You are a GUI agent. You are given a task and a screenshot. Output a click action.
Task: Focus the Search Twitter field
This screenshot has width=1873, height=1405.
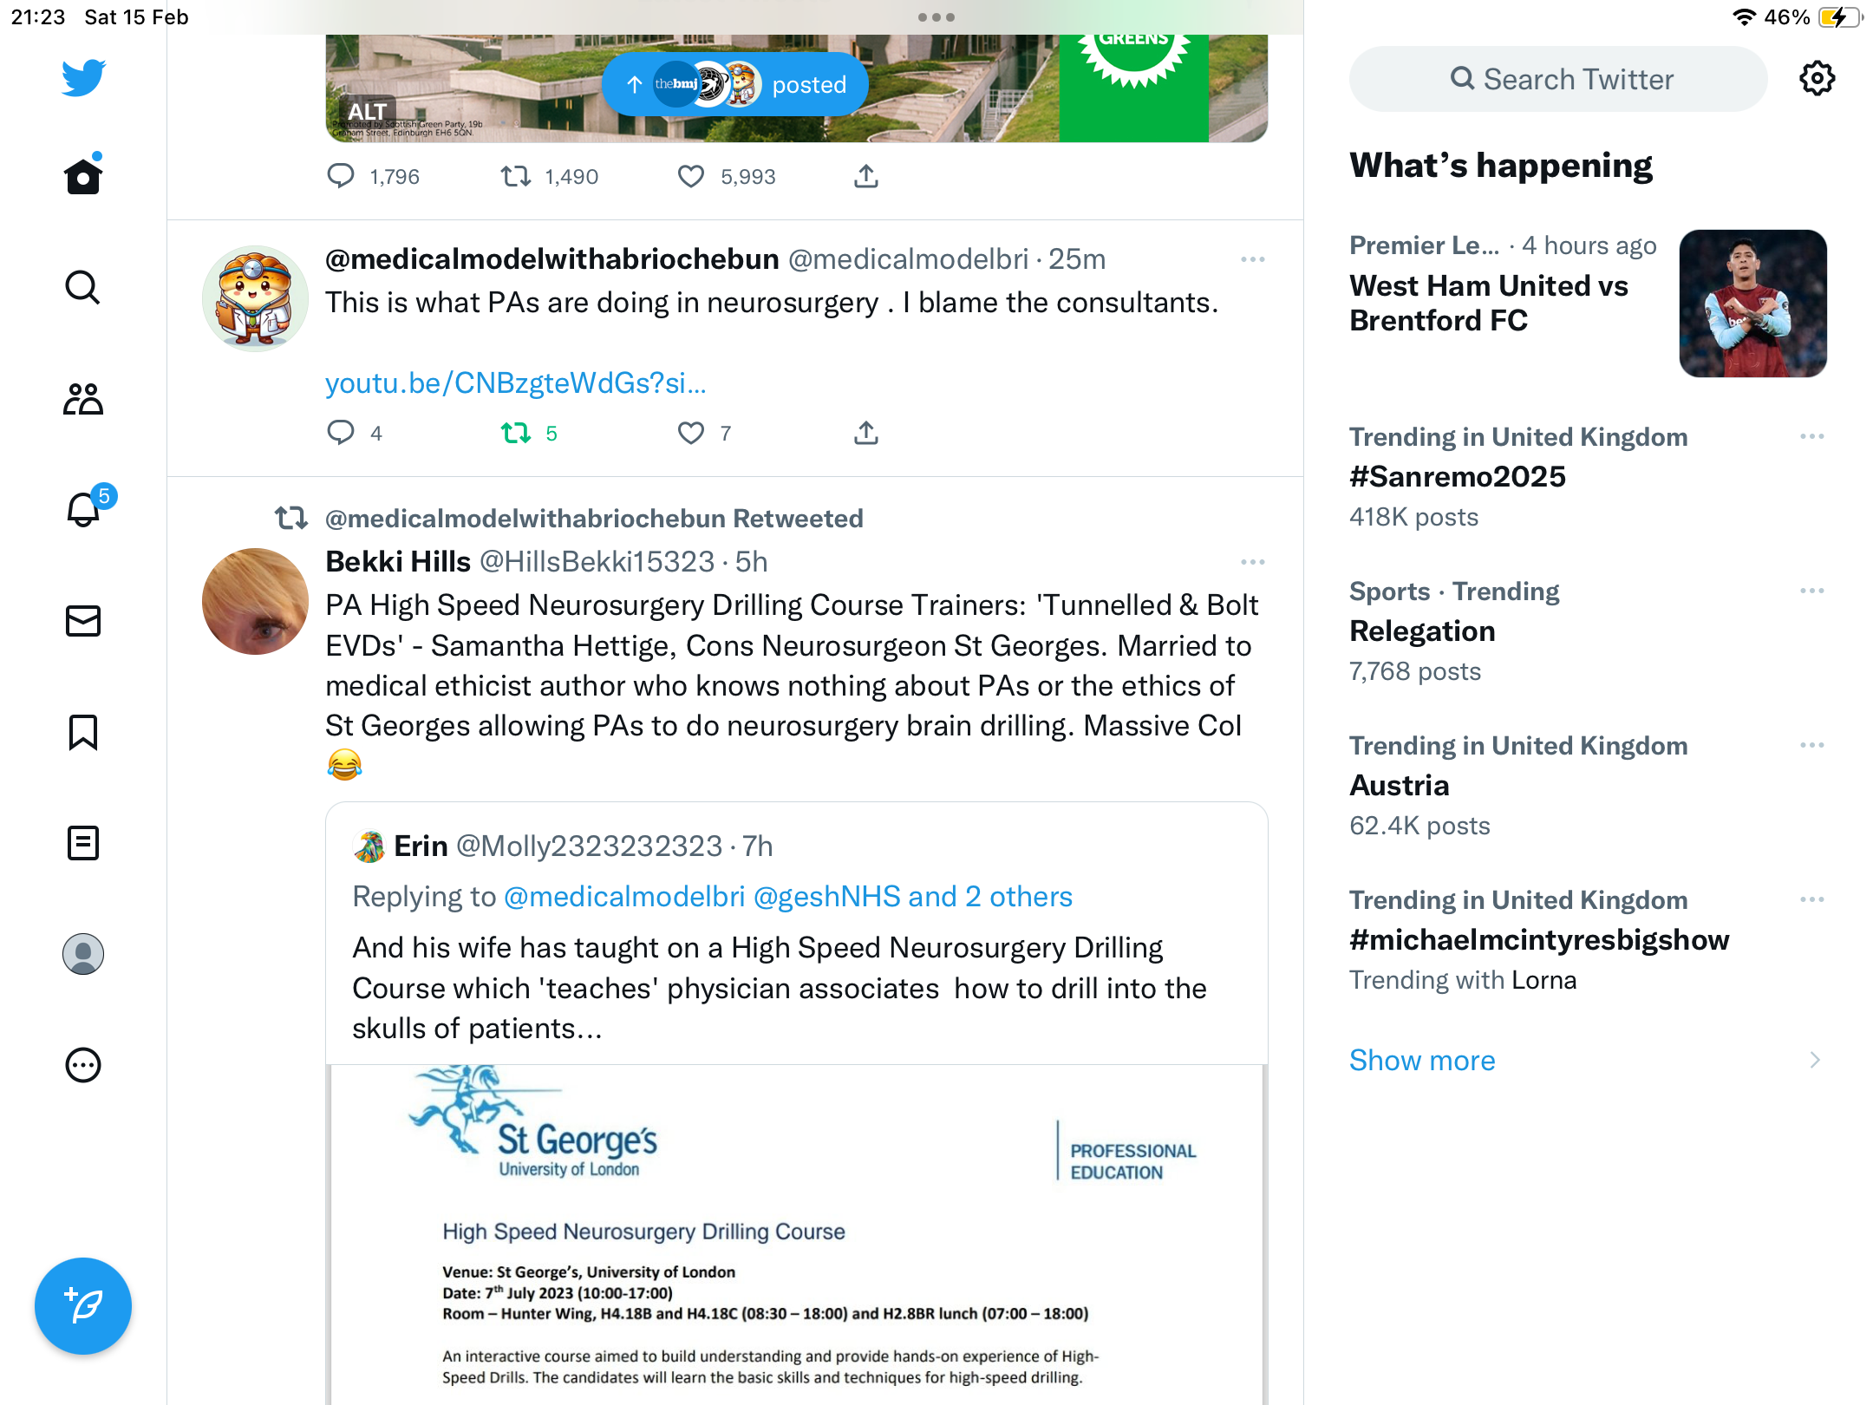(1558, 79)
